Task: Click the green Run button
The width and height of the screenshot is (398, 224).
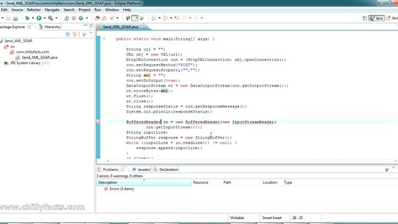Action: (x=39, y=18)
